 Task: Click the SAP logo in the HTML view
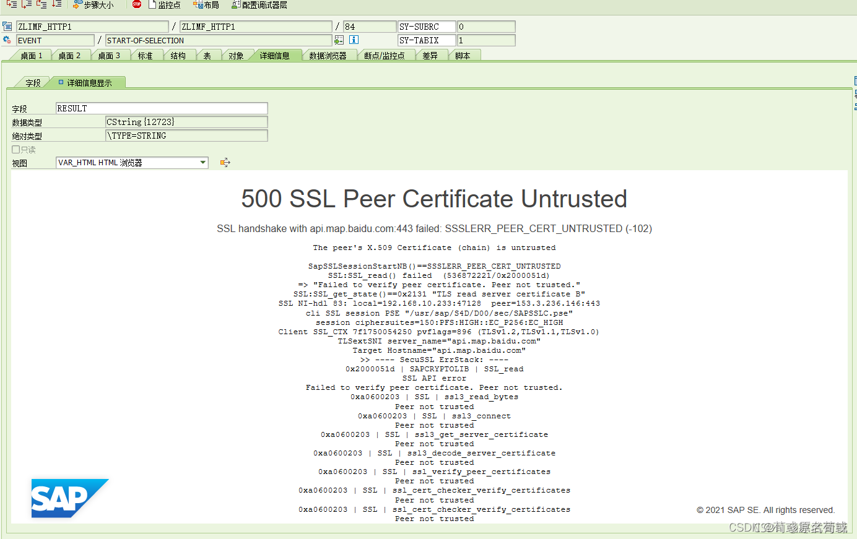[69, 498]
